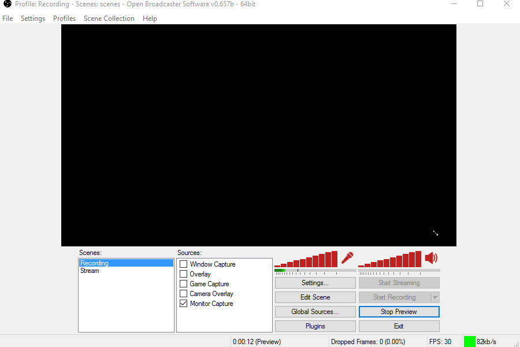Viewport: 520px width, 347px height.
Task: Click the microphone audio level meter
Action: pyautogui.click(x=315, y=271)
